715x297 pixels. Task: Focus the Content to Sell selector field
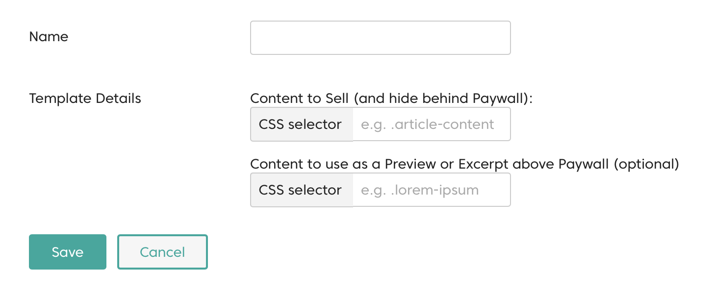(432, 124)
